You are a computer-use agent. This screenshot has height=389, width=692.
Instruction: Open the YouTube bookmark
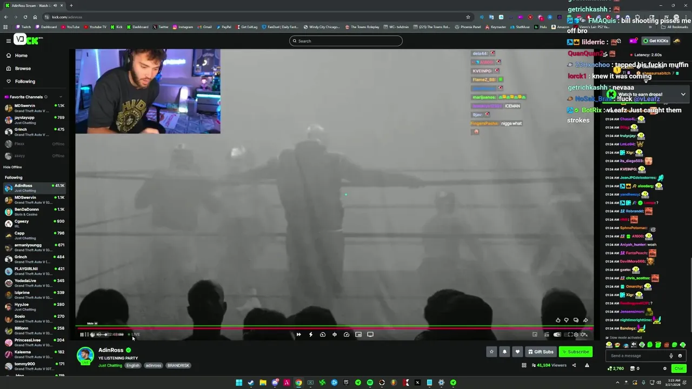click(x=71, y=27)
